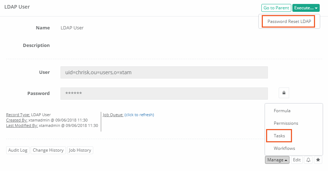Click the User input field

pyautogui.click(x=164, y=72)
